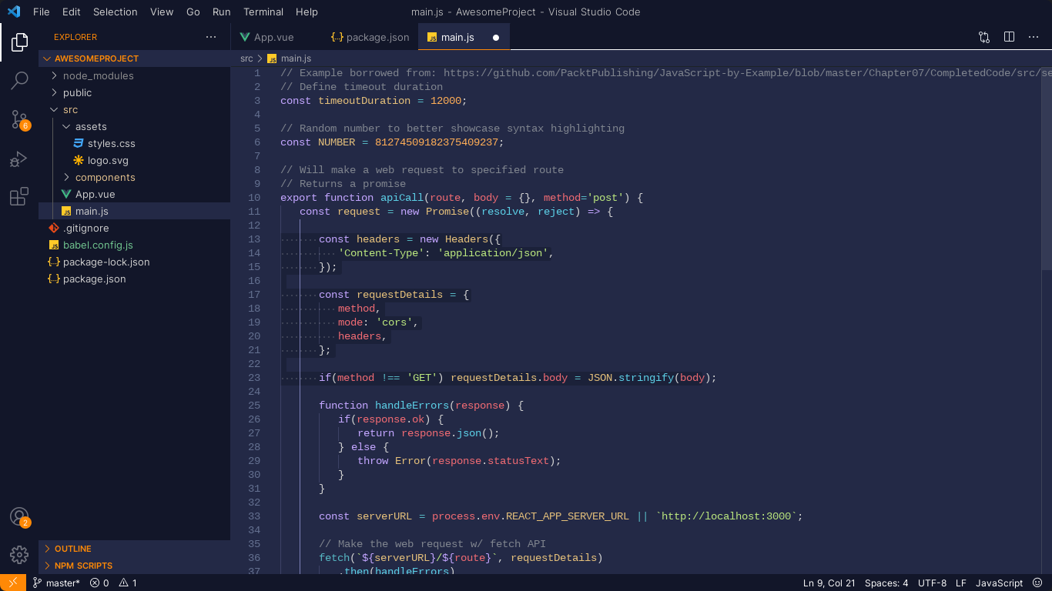Open package.json in the explorer tree

134,279
